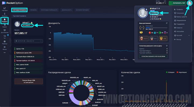
Task: Open the Finance dollar sidebar icon
Action: (x=5, y=14)
